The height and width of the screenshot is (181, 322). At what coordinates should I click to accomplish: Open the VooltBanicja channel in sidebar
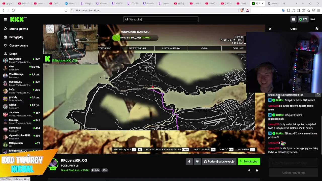(x=21, y=76)
